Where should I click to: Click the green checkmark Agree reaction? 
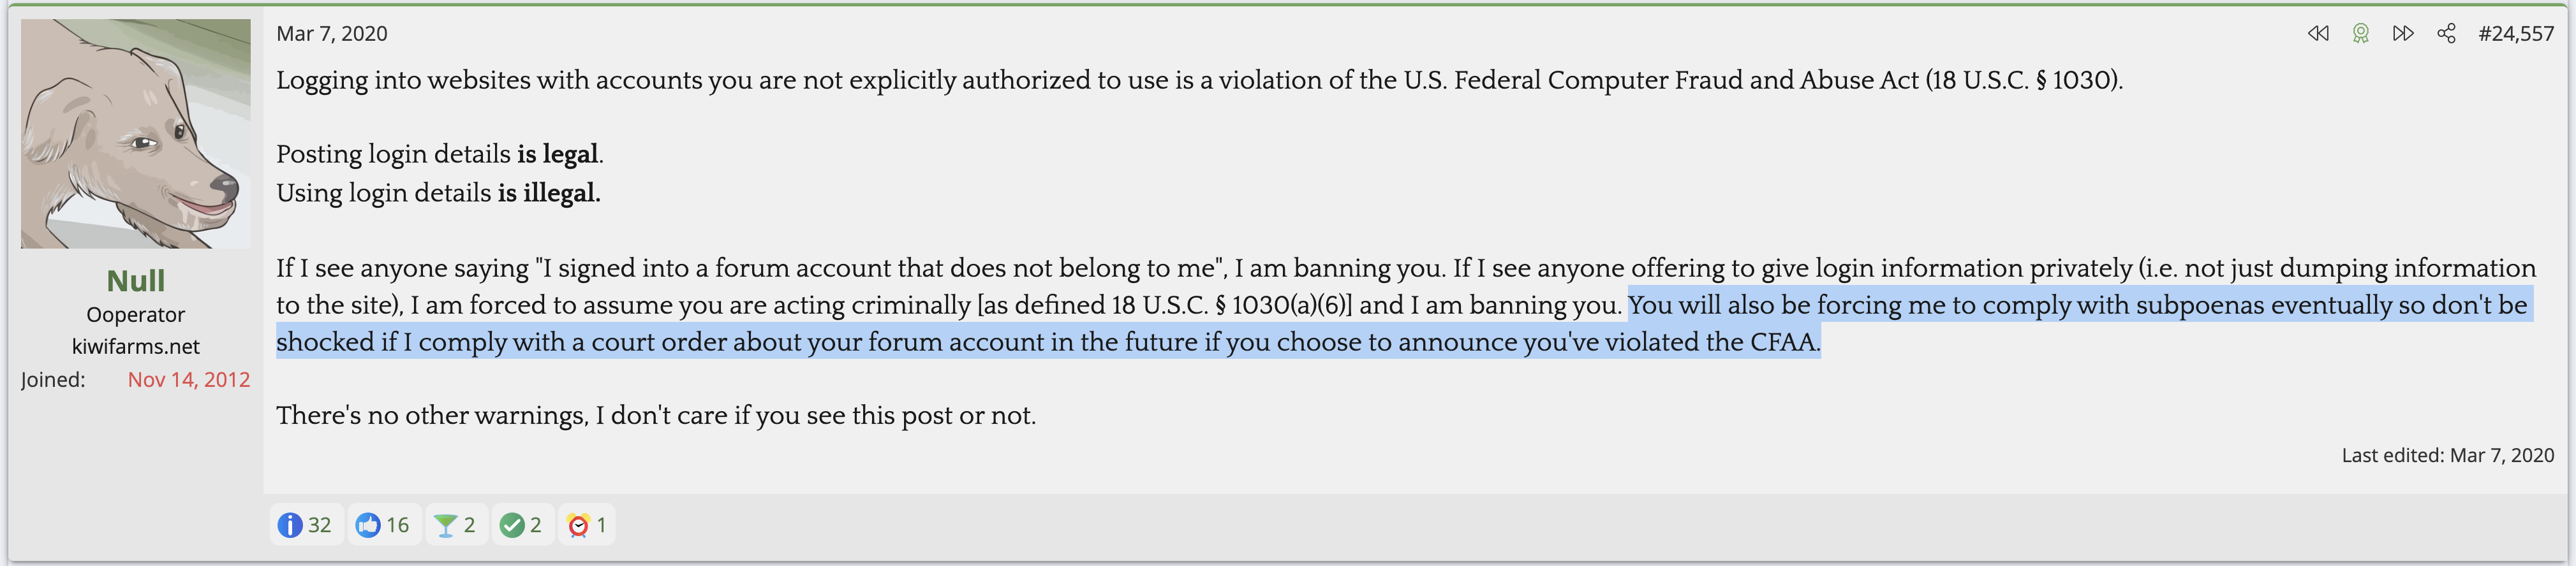click(x=512, y=525)
